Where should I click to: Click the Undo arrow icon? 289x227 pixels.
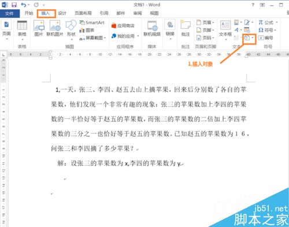[x=24, y=5]
